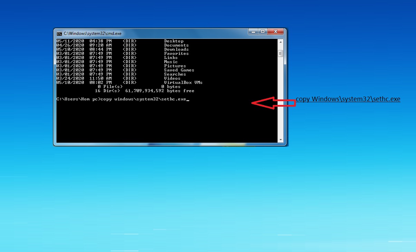
Task: Click the Downloads folder listing
Action: pos(176,49)
